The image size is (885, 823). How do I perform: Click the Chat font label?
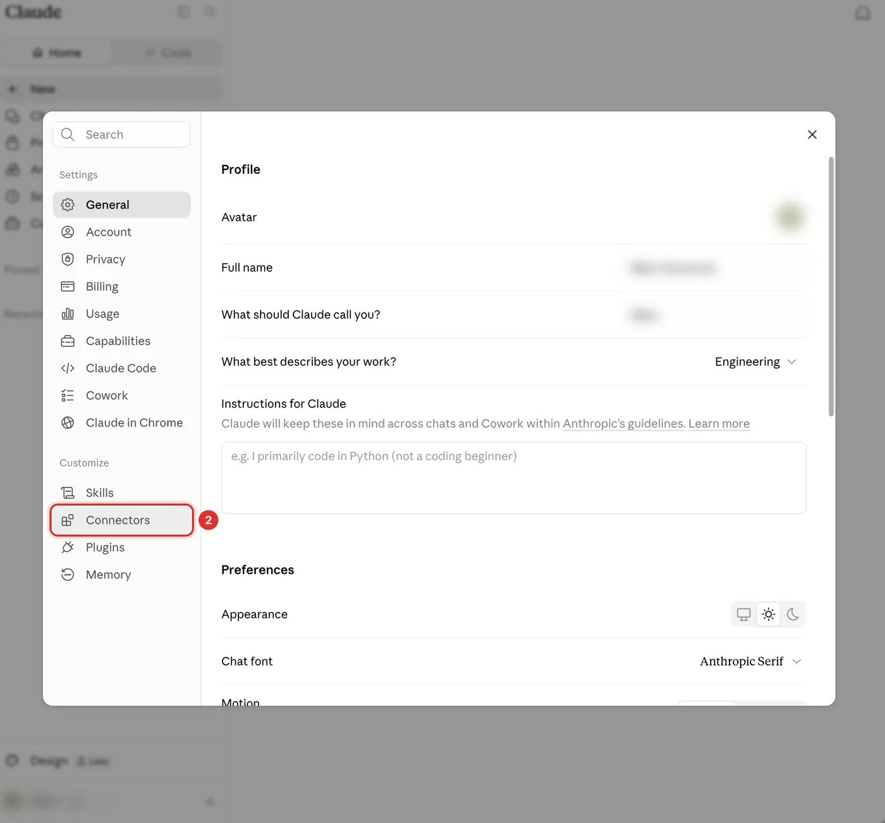[x=247, y=661]
